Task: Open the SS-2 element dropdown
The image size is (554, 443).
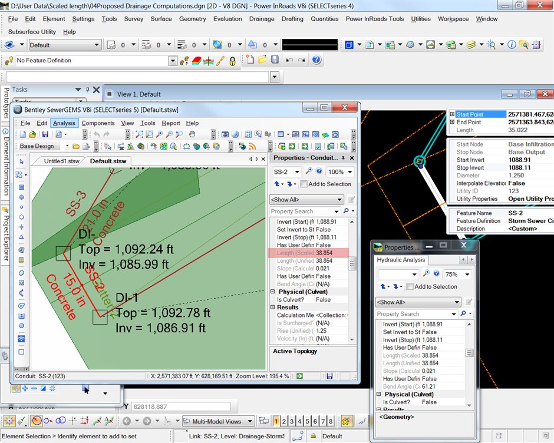Action: point(297,171)
